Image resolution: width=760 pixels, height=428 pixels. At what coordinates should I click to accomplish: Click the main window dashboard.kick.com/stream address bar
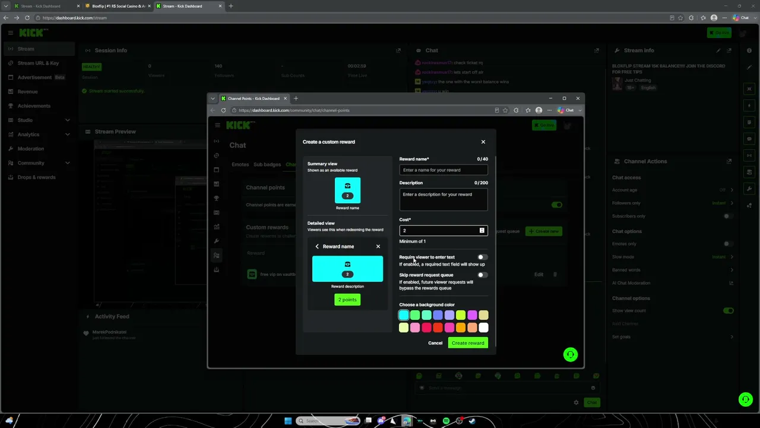coord(75,18)
